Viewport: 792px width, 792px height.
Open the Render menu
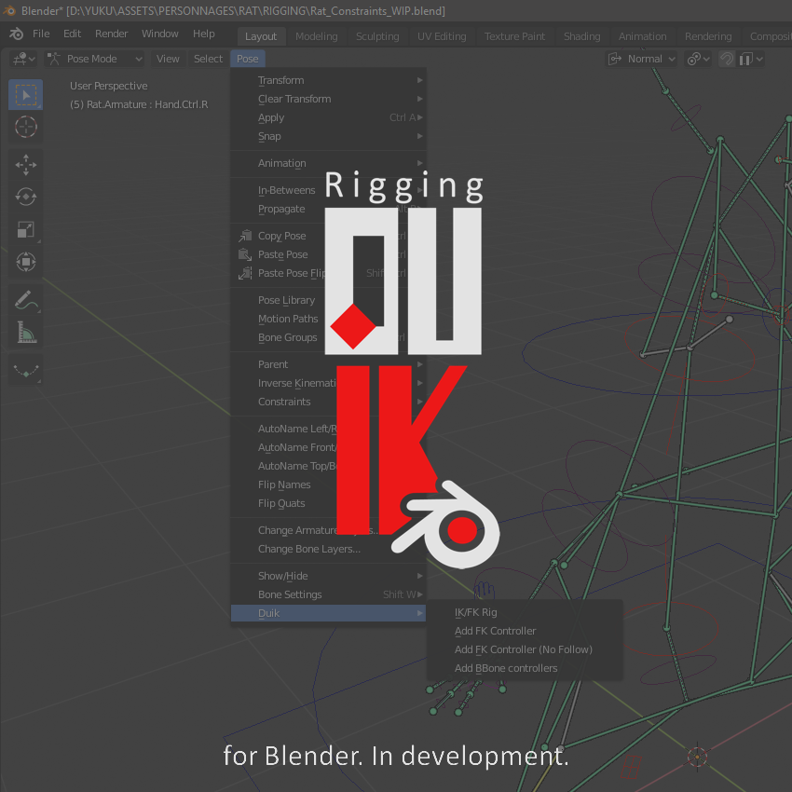tap(111, 34)
